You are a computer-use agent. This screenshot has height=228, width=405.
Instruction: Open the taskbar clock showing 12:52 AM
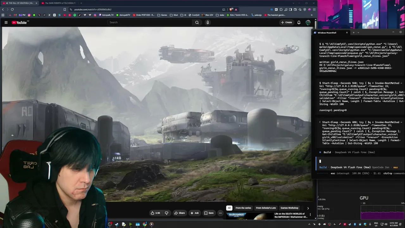tap(394, 224)
